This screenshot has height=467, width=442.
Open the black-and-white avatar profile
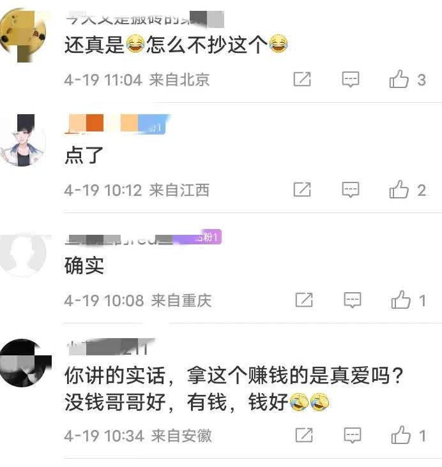(x=24, y=363)
